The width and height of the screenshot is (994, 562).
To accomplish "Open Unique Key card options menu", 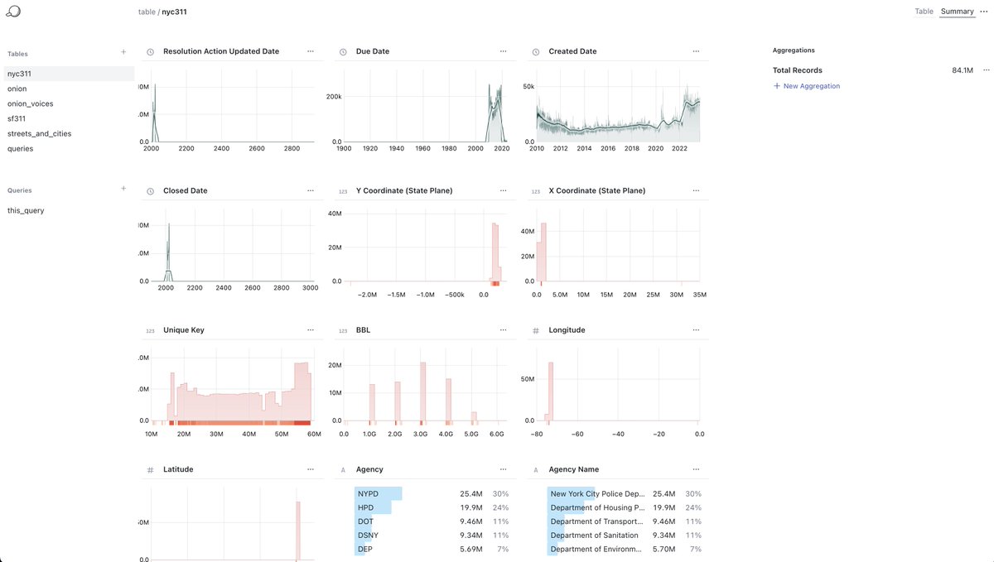I will coord(311,329).
